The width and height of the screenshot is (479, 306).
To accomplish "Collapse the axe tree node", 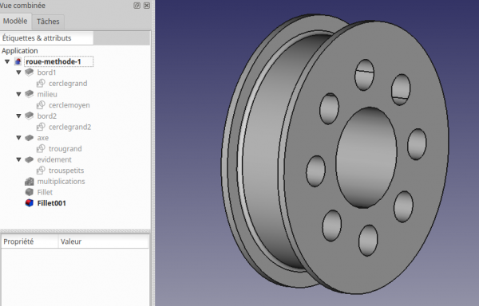I will point(18,138).
